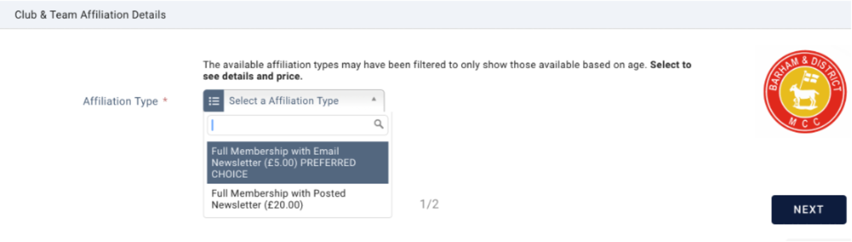852x242 pixels.
Task: Choose Full Membership with Email Newsletter (£5.00)
Action: [297, 163]
